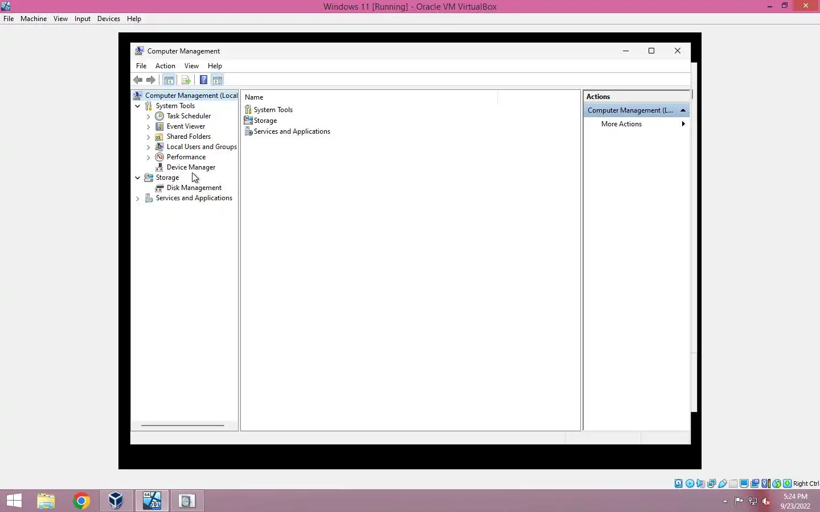The height and width of the screenshot is (512, 820).
Task: Expand the Task Scheduler node arrow
Action: 149,117
